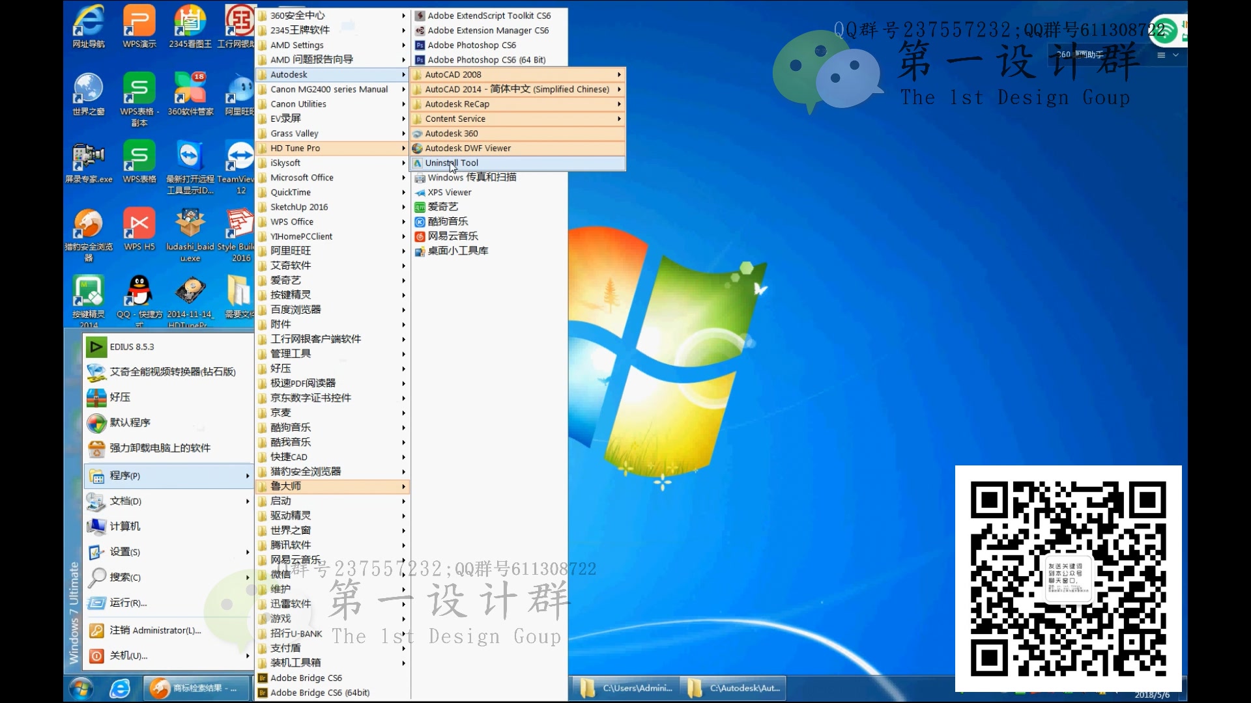Open Adobe ExtendScript Toolkit CS6
This screenshot has width=1251, height=703.
point(488,14)
